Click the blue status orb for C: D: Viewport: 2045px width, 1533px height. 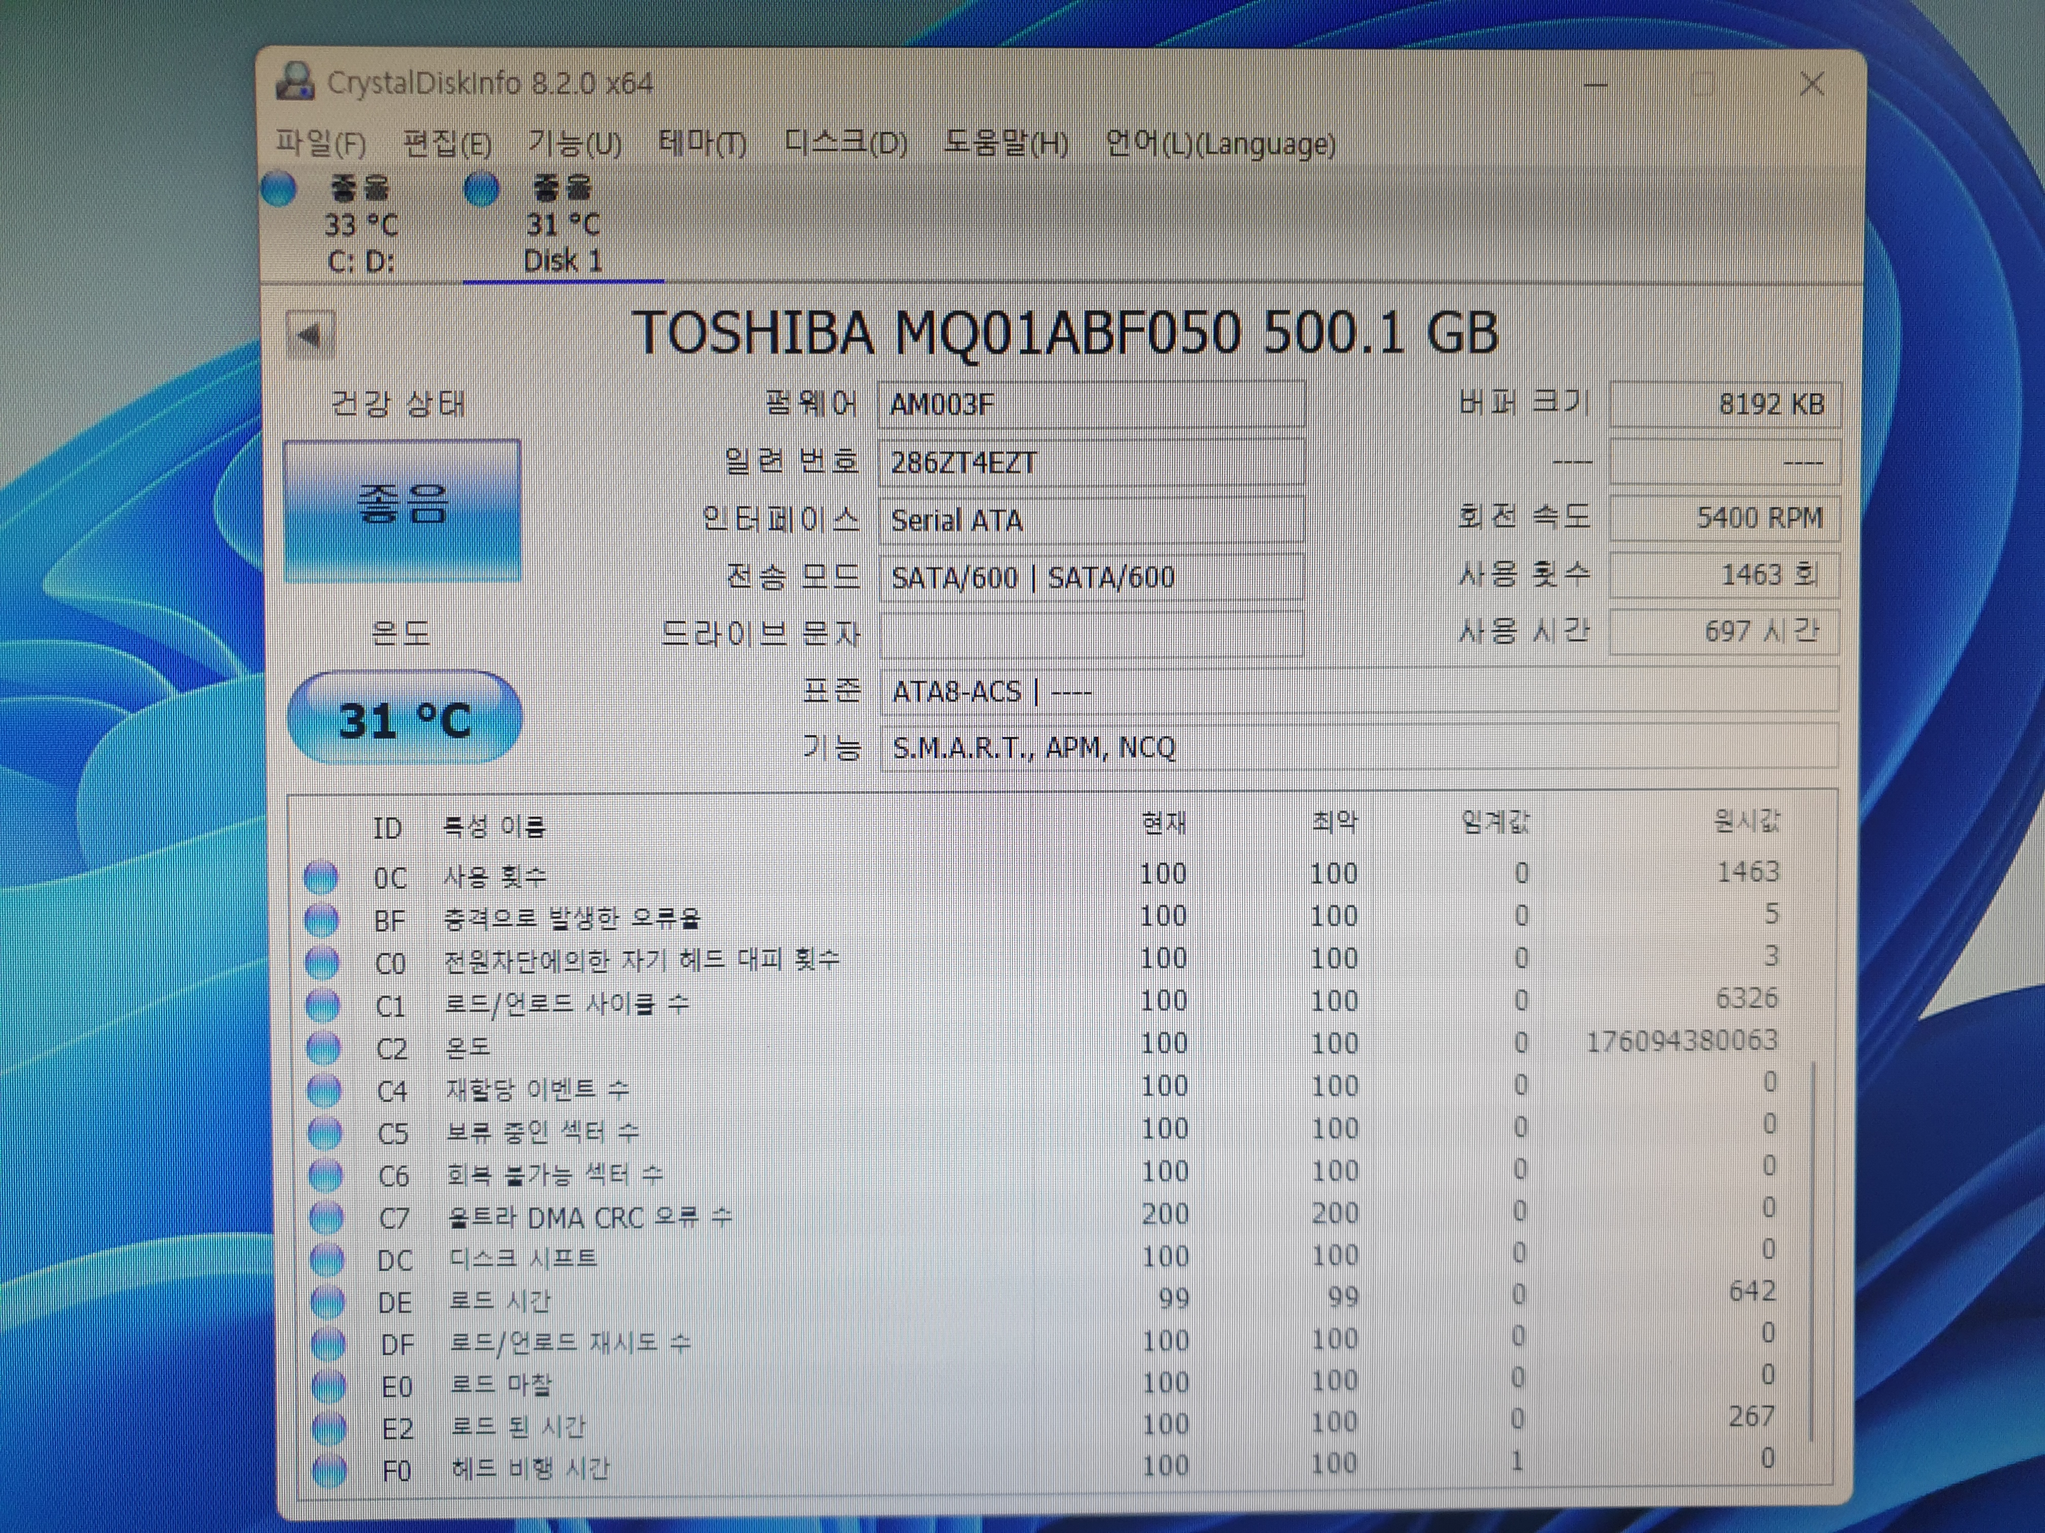tap(279, 189)
